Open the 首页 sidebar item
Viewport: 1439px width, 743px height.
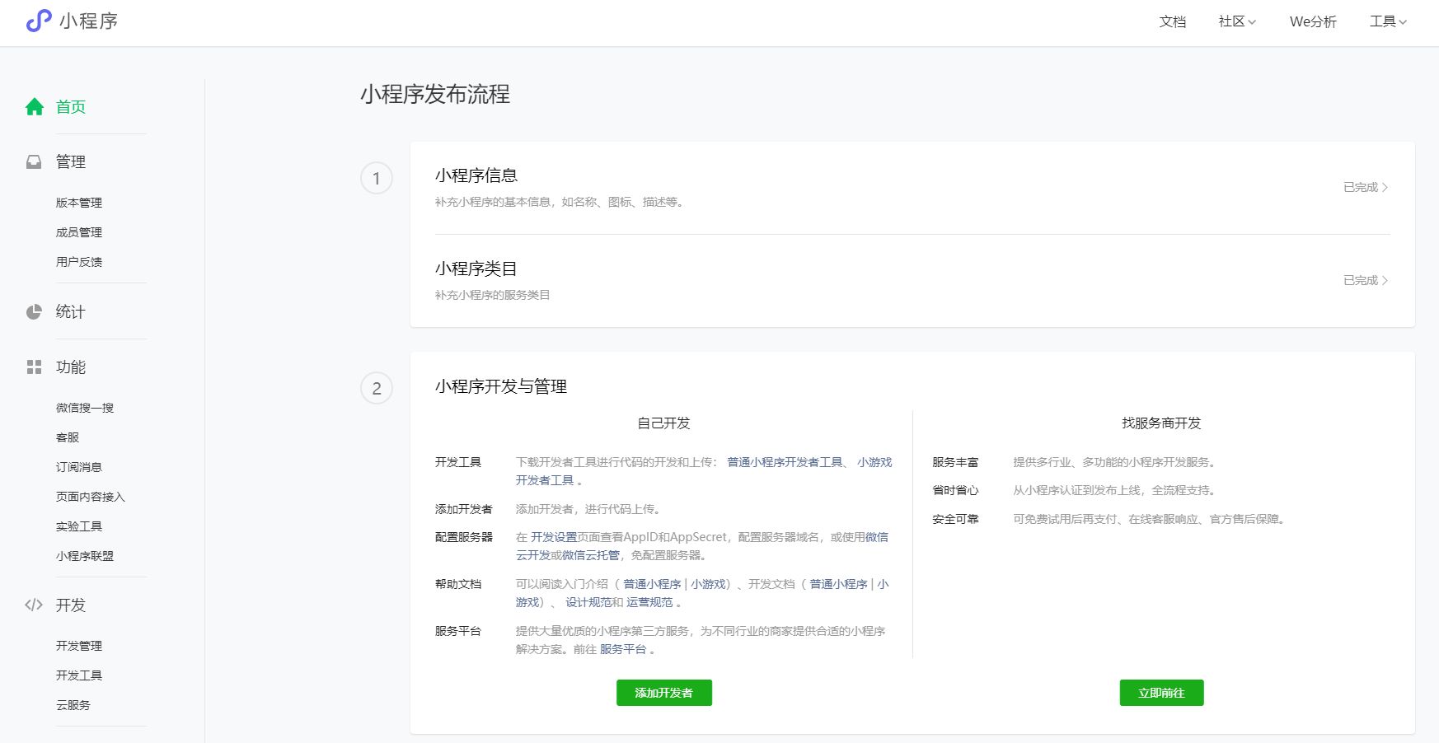point(71,106)
